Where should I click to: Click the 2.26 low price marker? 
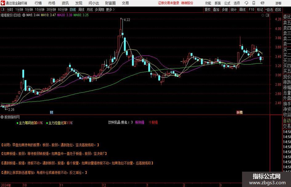(x=11, y=110)
